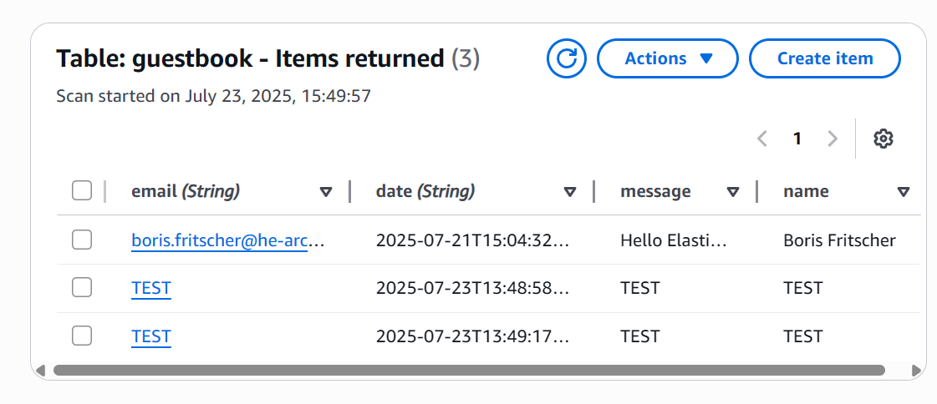The width and height of the screenshot is (937, 404).
Task: Sort by email column arrow
Action: [326, 192]
